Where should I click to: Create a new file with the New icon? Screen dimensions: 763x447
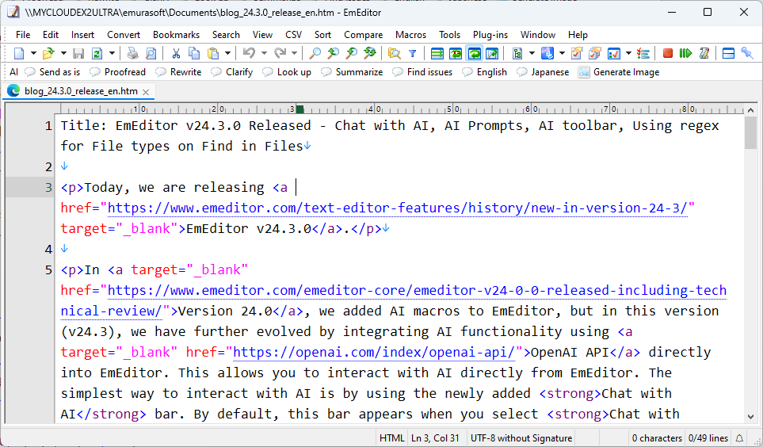(19, 53)
